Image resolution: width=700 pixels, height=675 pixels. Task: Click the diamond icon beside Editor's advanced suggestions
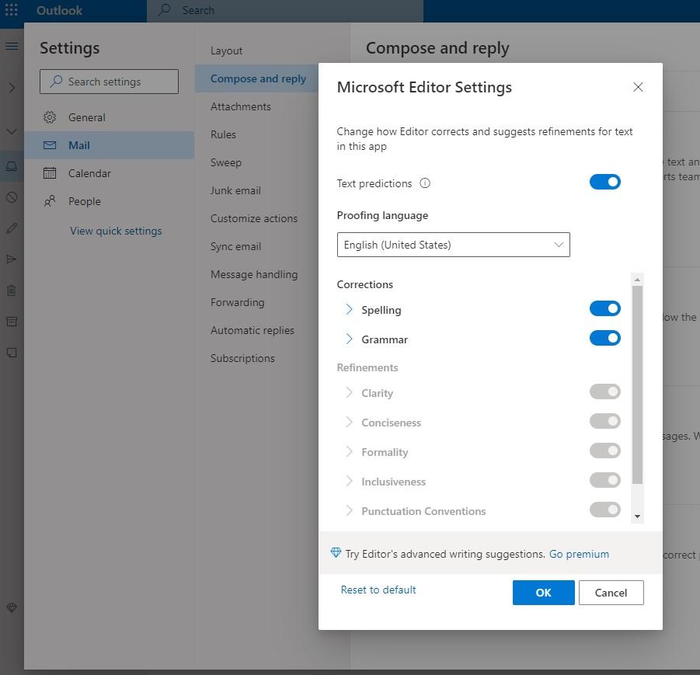tap(336, 553)
